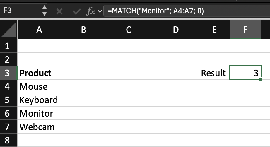
Task: Select the Keyboard cell
Action: tap(39, 100)
